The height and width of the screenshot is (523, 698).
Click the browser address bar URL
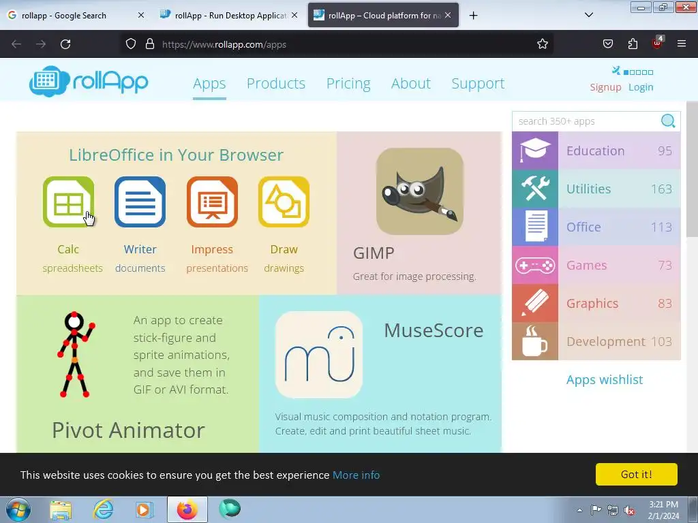224,44
